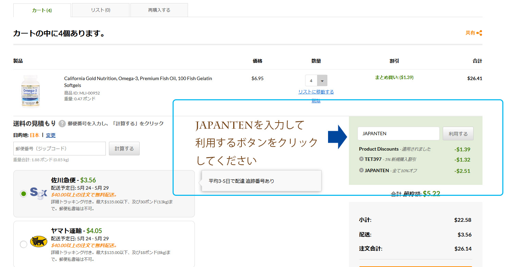Screen dimensions: 515x267
Task: Click the 小計 value $22.58
Action: tap(463, 220)
